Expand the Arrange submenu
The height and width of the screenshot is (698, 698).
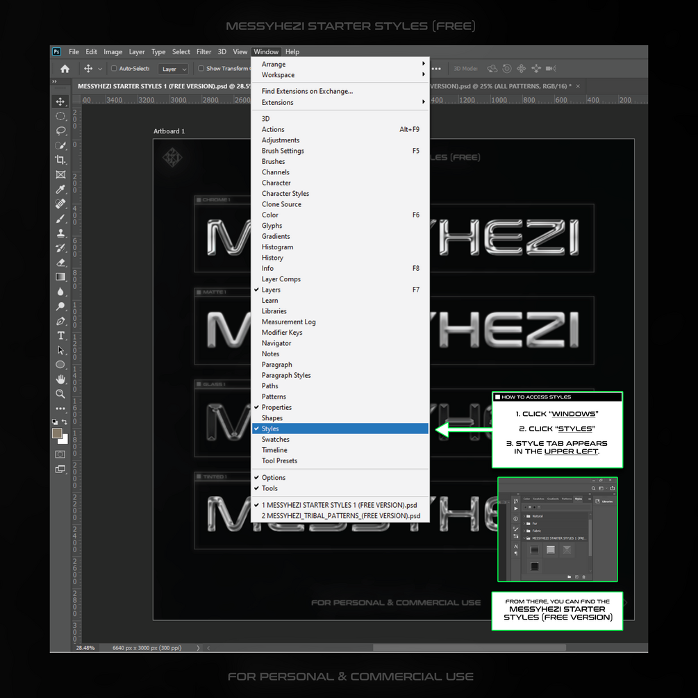(x=340, y=64)
